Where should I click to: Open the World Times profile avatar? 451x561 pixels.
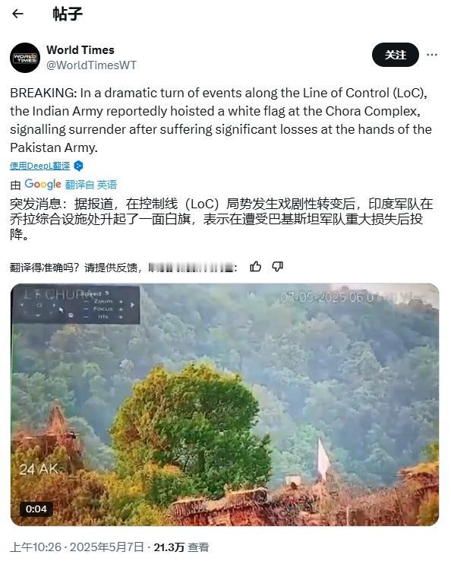[25, 58]
